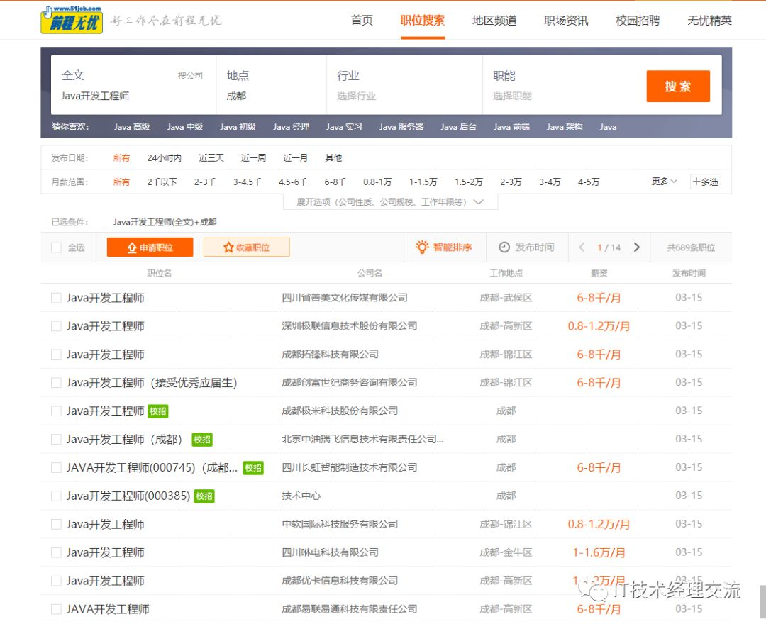Image resolution: width=766 pixels, height=624 pixels.
Task: Filter publish date by 近一月
Action: point(296,157)
